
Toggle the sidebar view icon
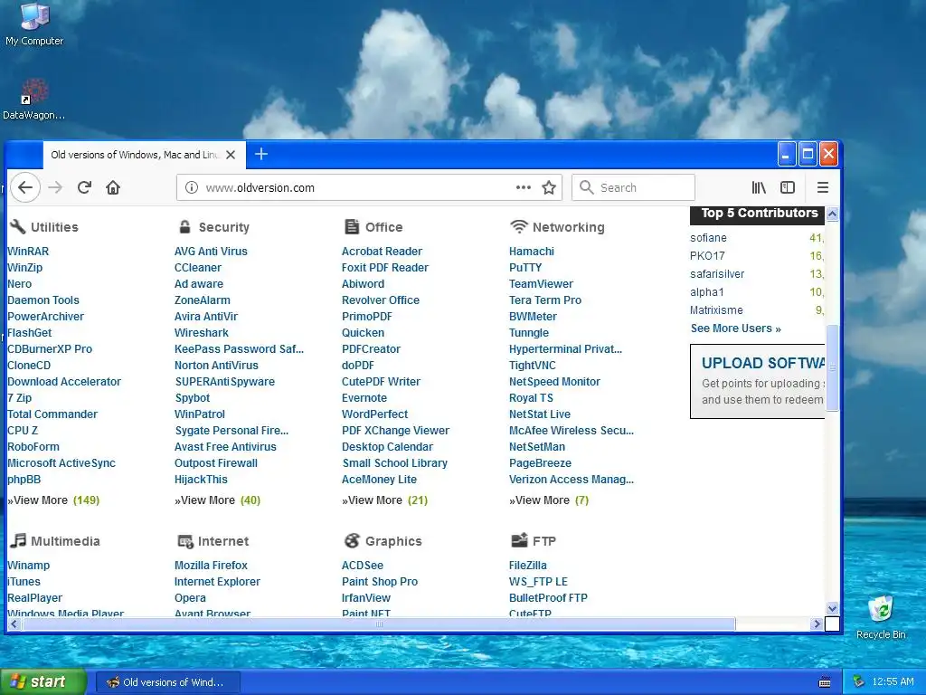click(x=788, y=187)
